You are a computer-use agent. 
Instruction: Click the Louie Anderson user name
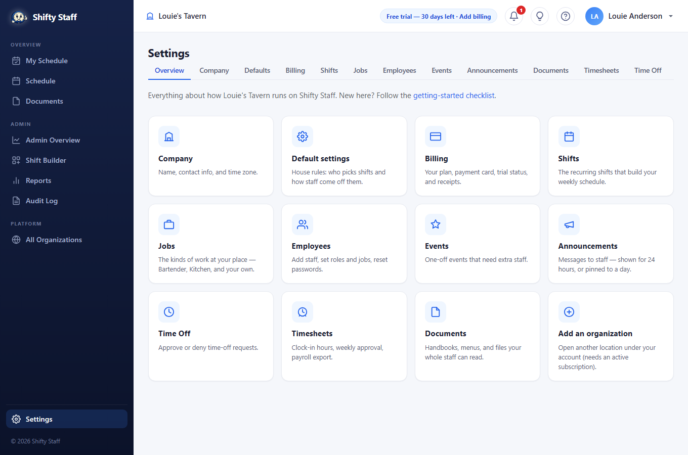635,16
